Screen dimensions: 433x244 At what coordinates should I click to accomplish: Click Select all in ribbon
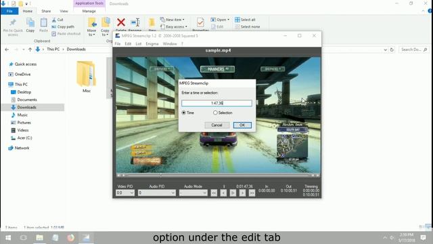pyautogui.click(x=245, y=20)
